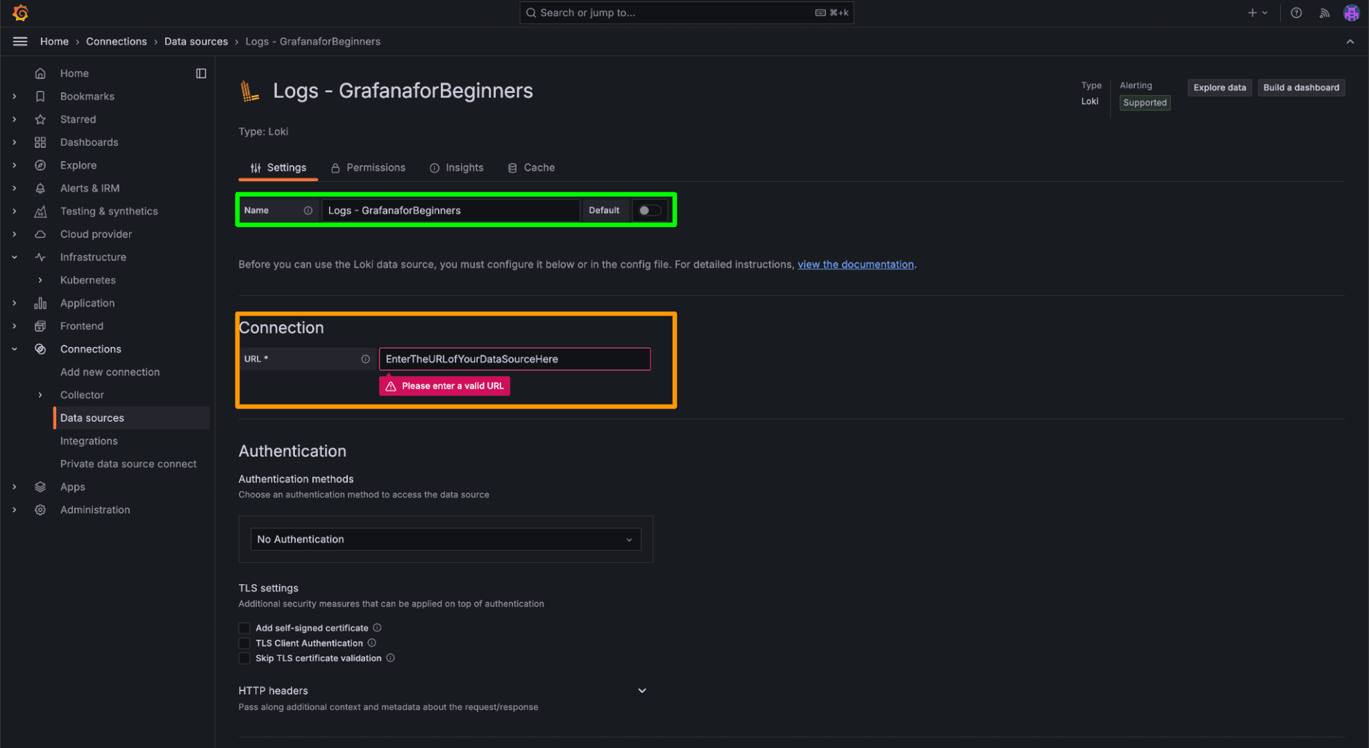The height and width of the screenshot is (748, 1369).
Task: Click Home in the breadcrumb
Action: pyautogui.click(x=54, y=42)
